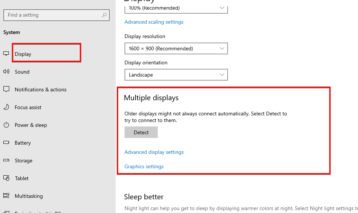The width and height of the screenshot is (358, 213).
Task: Open the Display resolution dropdown
Action: coord(176,48)
